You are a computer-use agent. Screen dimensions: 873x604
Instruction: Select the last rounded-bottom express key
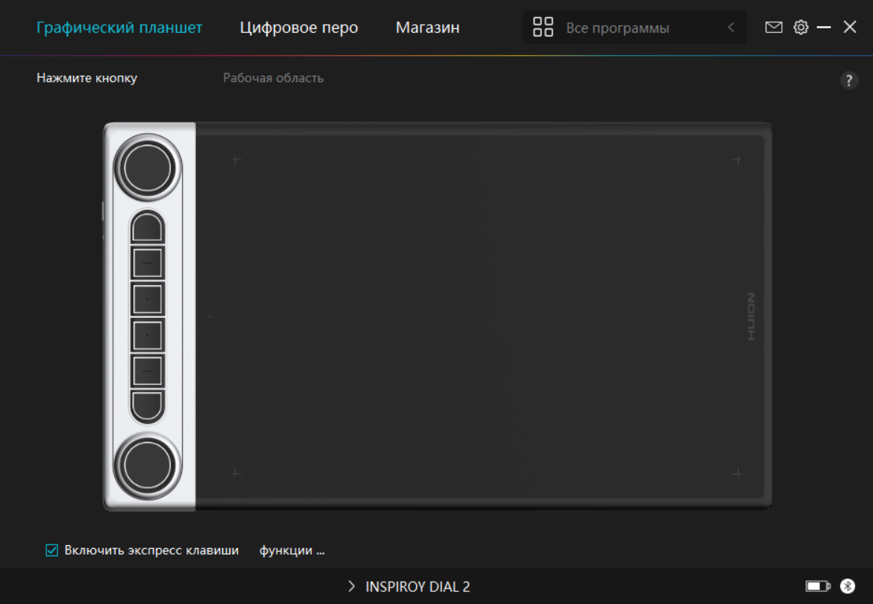click(148, 406)
